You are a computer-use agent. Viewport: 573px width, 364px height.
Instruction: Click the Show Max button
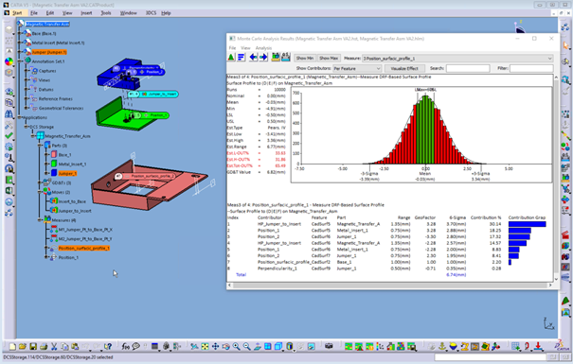point(329,59)
